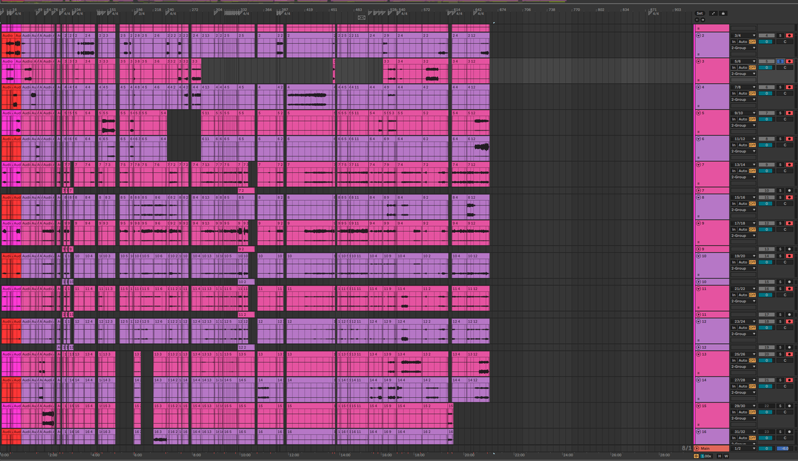Toggle track activator 7 on track 5

[766, 113]
